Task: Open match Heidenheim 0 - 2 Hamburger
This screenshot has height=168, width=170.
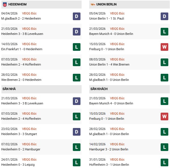Action: (20, 149)
